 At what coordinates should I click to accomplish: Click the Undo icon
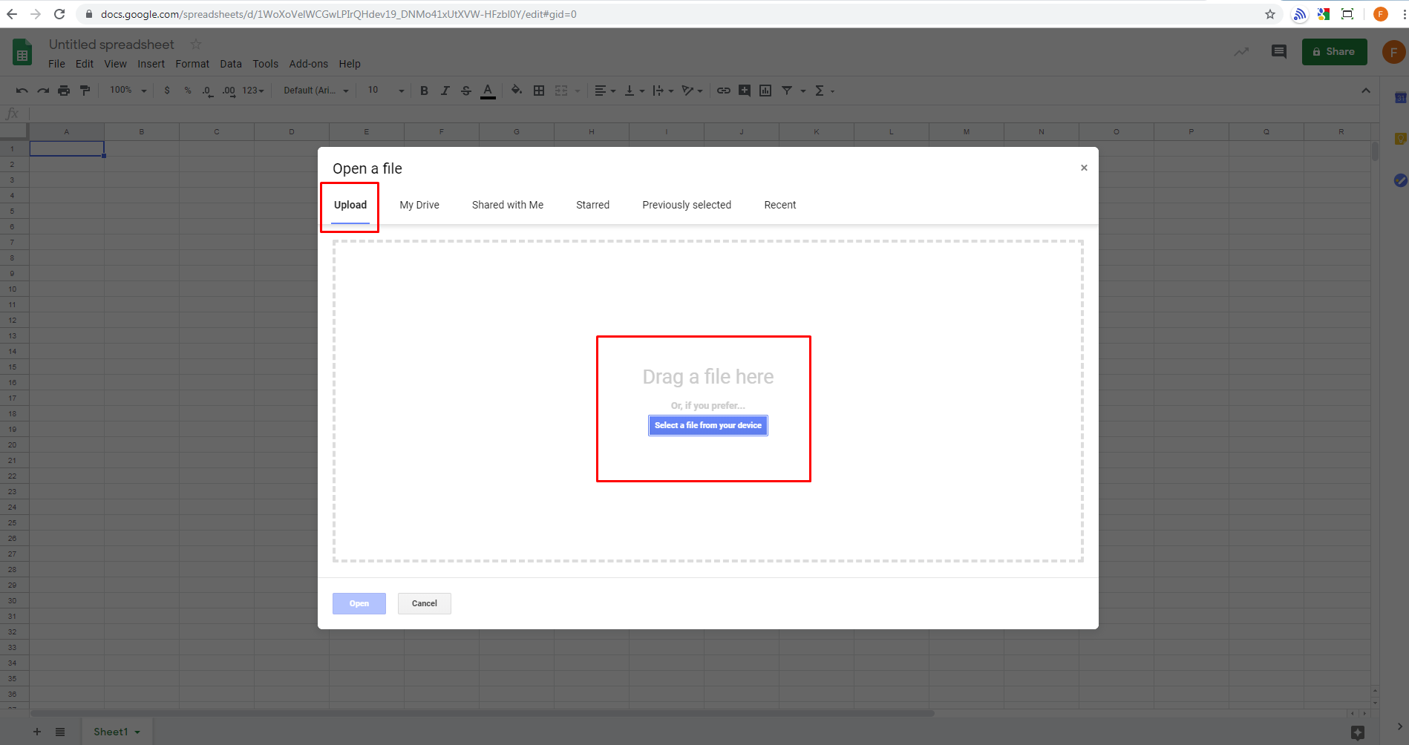pos(22,91)
